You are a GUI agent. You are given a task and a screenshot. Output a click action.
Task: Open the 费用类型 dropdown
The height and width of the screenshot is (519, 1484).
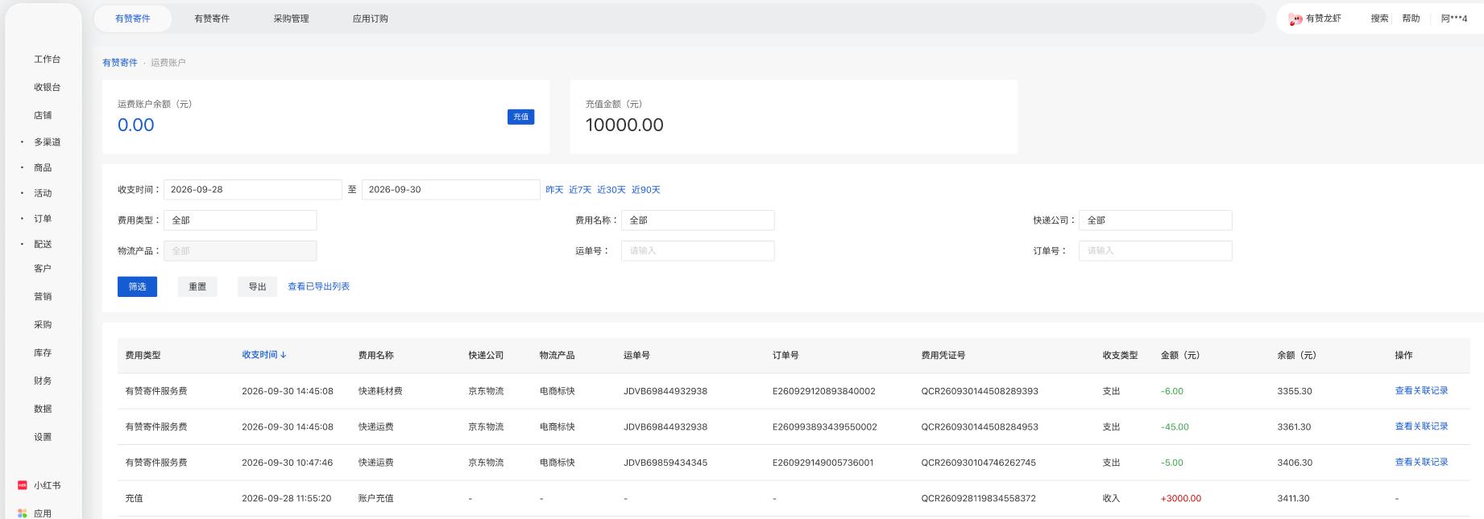pyautogui.click(x=240, y=220)
